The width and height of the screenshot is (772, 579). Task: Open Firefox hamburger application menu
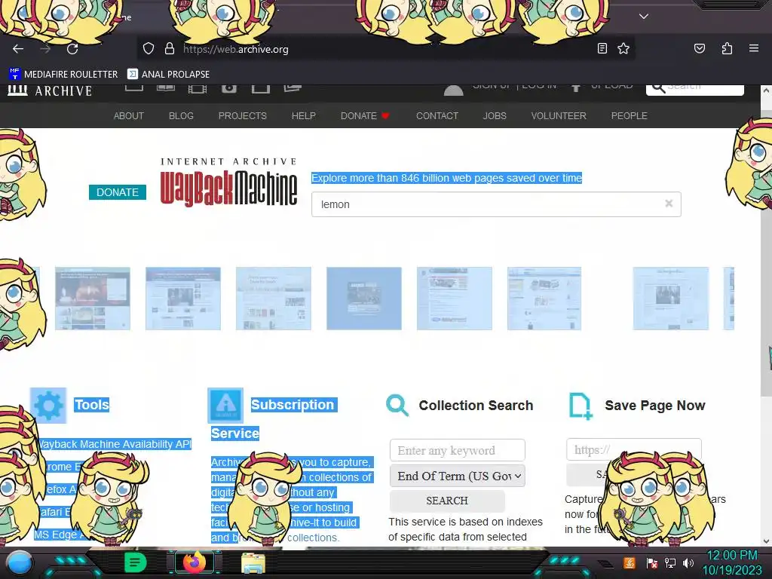tap(754, 48)
